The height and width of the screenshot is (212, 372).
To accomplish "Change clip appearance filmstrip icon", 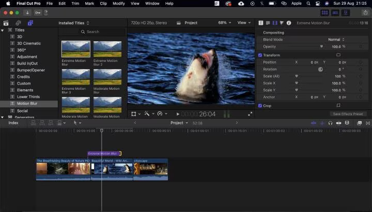I will pyautogui.click(x=347, y=123).
